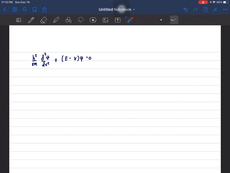The width and height of the screenshot is (230, 173).
Task: Choose the small dot laser mode
Action: [161, 20]
